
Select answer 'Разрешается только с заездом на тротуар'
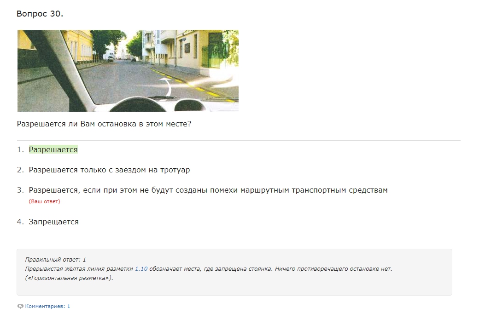pyautogui.click(x=109, y=170)
